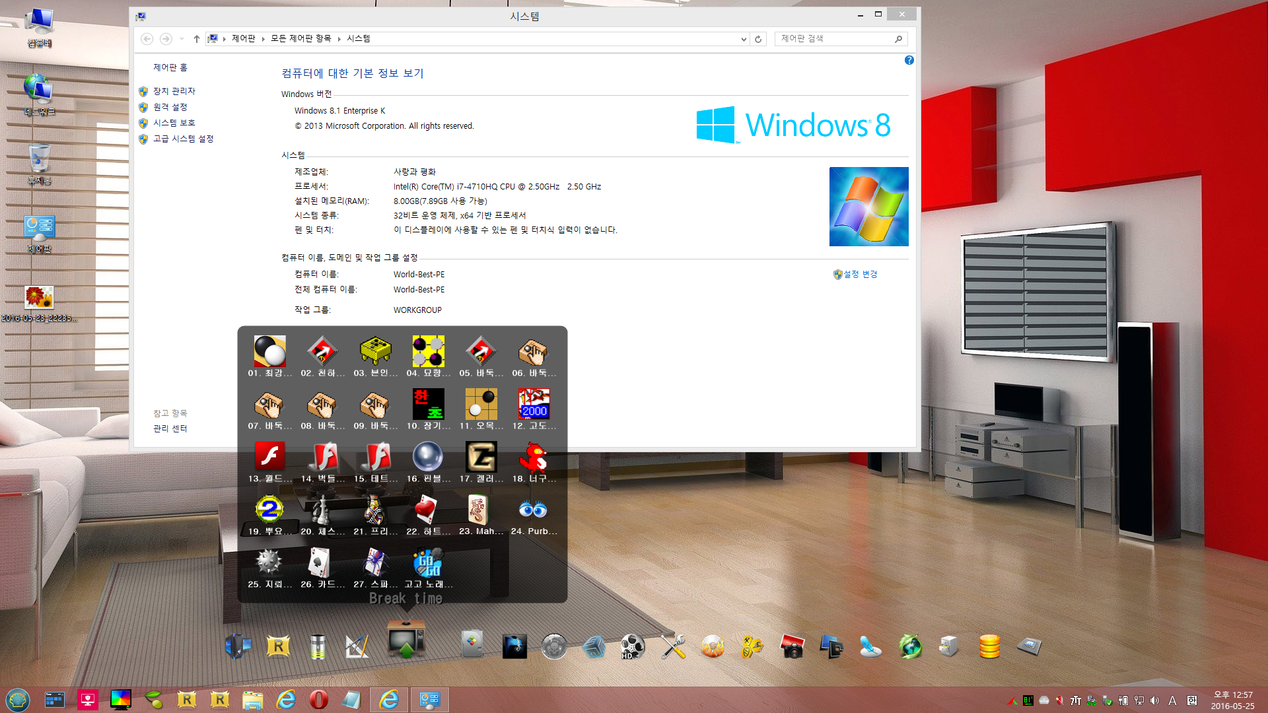Open the HD film reel dock icon

[x=632, y=646]
